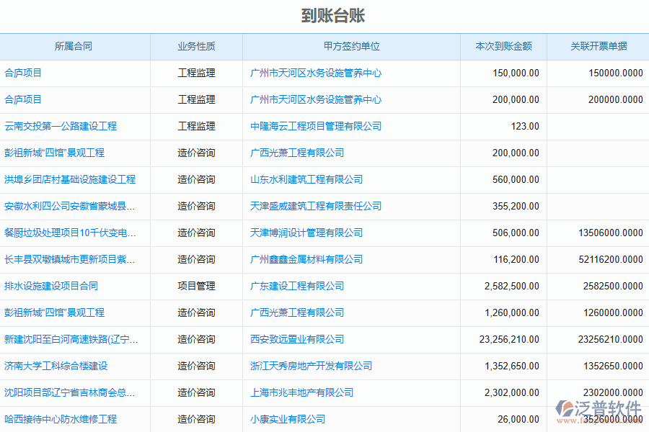Open 合庐项目 contract in 150,000.00 row
Image resolution: width=649 pixels, height=432 pixels.
tap(23, 73)
